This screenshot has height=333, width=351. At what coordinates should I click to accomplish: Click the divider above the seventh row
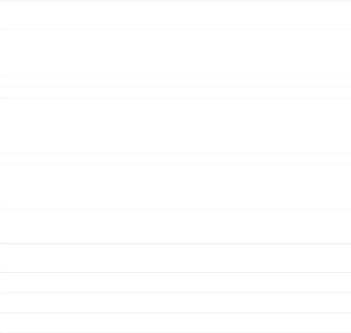pyautogui.click(x=176, y=163)
